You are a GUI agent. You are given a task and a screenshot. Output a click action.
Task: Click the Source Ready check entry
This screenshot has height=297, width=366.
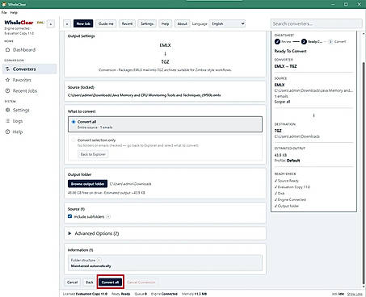point(287,181)
